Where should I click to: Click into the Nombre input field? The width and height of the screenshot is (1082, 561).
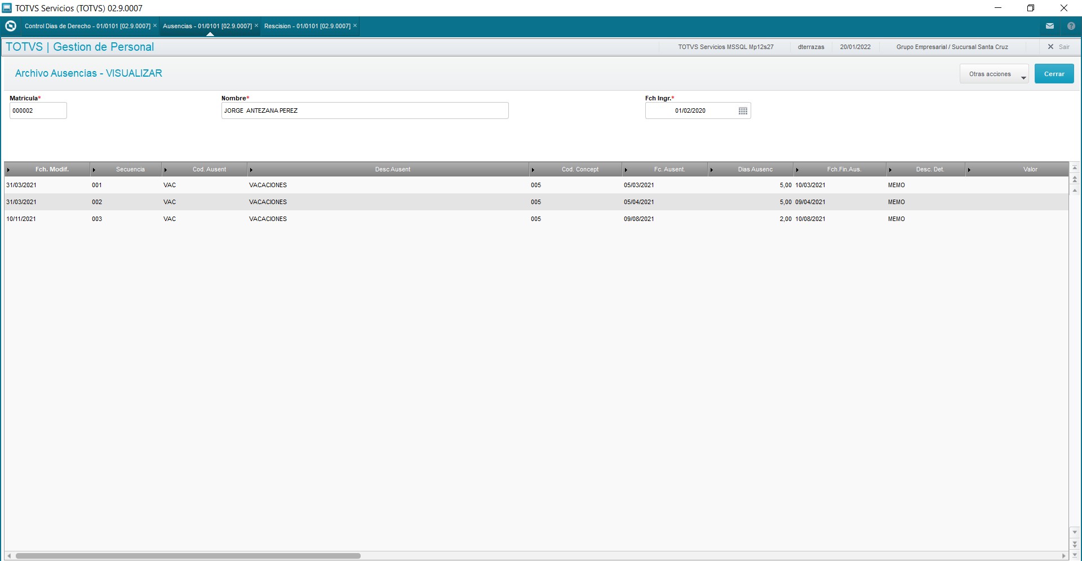pos(365,111)
